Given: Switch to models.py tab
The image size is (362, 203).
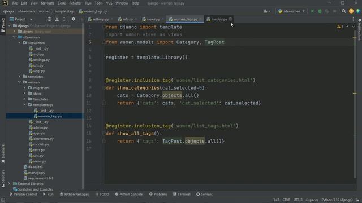Looking at the screenshot, I should click(217, 19).
